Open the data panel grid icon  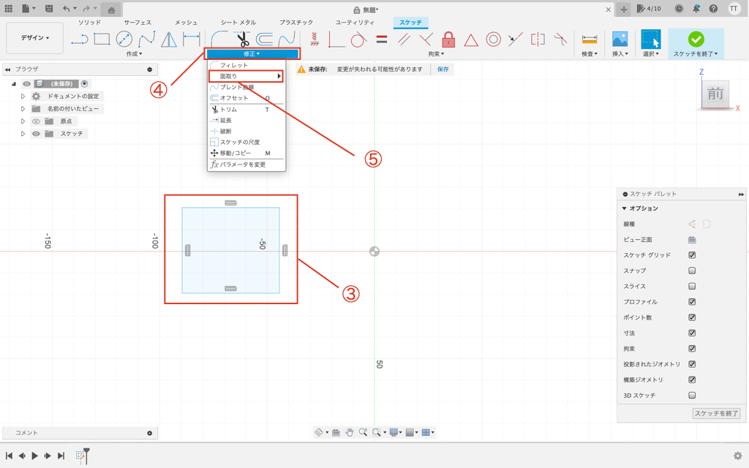point(9,9)
